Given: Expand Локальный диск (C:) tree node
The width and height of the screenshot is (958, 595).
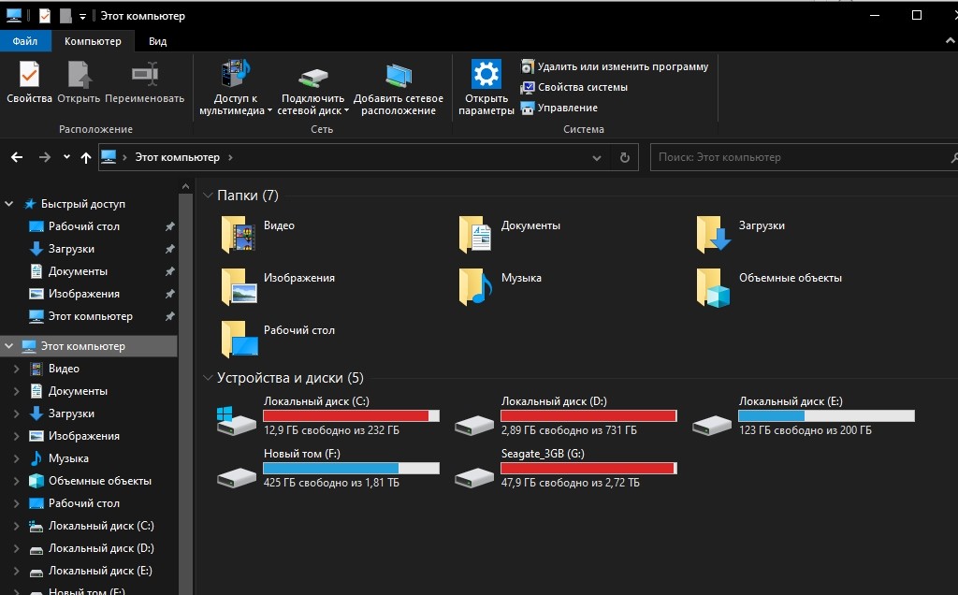Looking at the screenshot, I should point(17,526).
